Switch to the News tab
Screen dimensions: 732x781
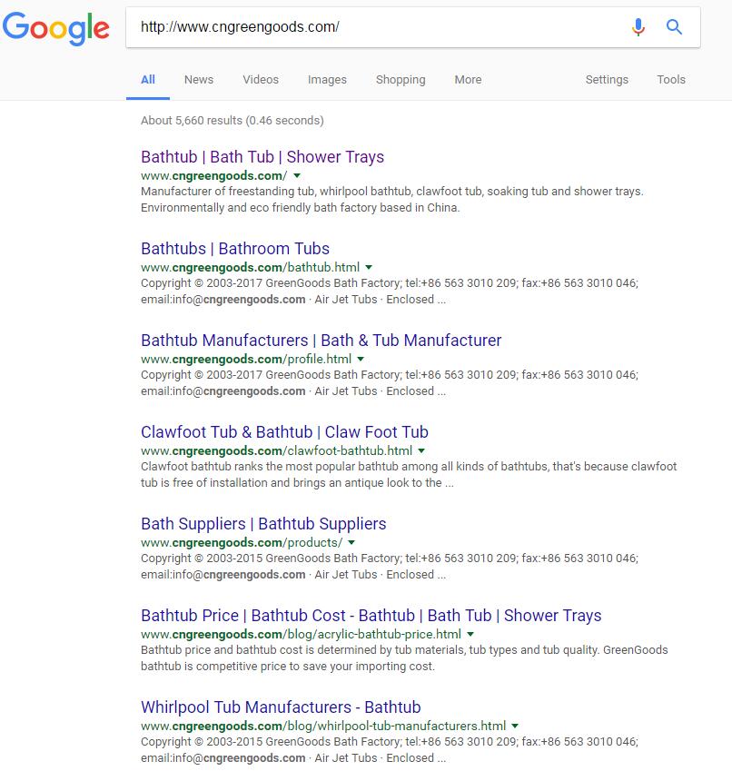click(x=199, y=80)
